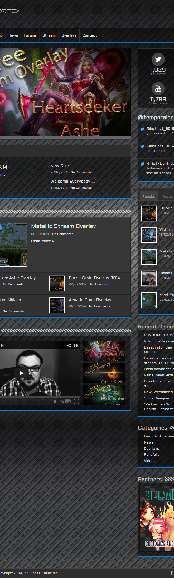
Task: Open the Welcome Everybody !!! post
Action: pos(72,181)
